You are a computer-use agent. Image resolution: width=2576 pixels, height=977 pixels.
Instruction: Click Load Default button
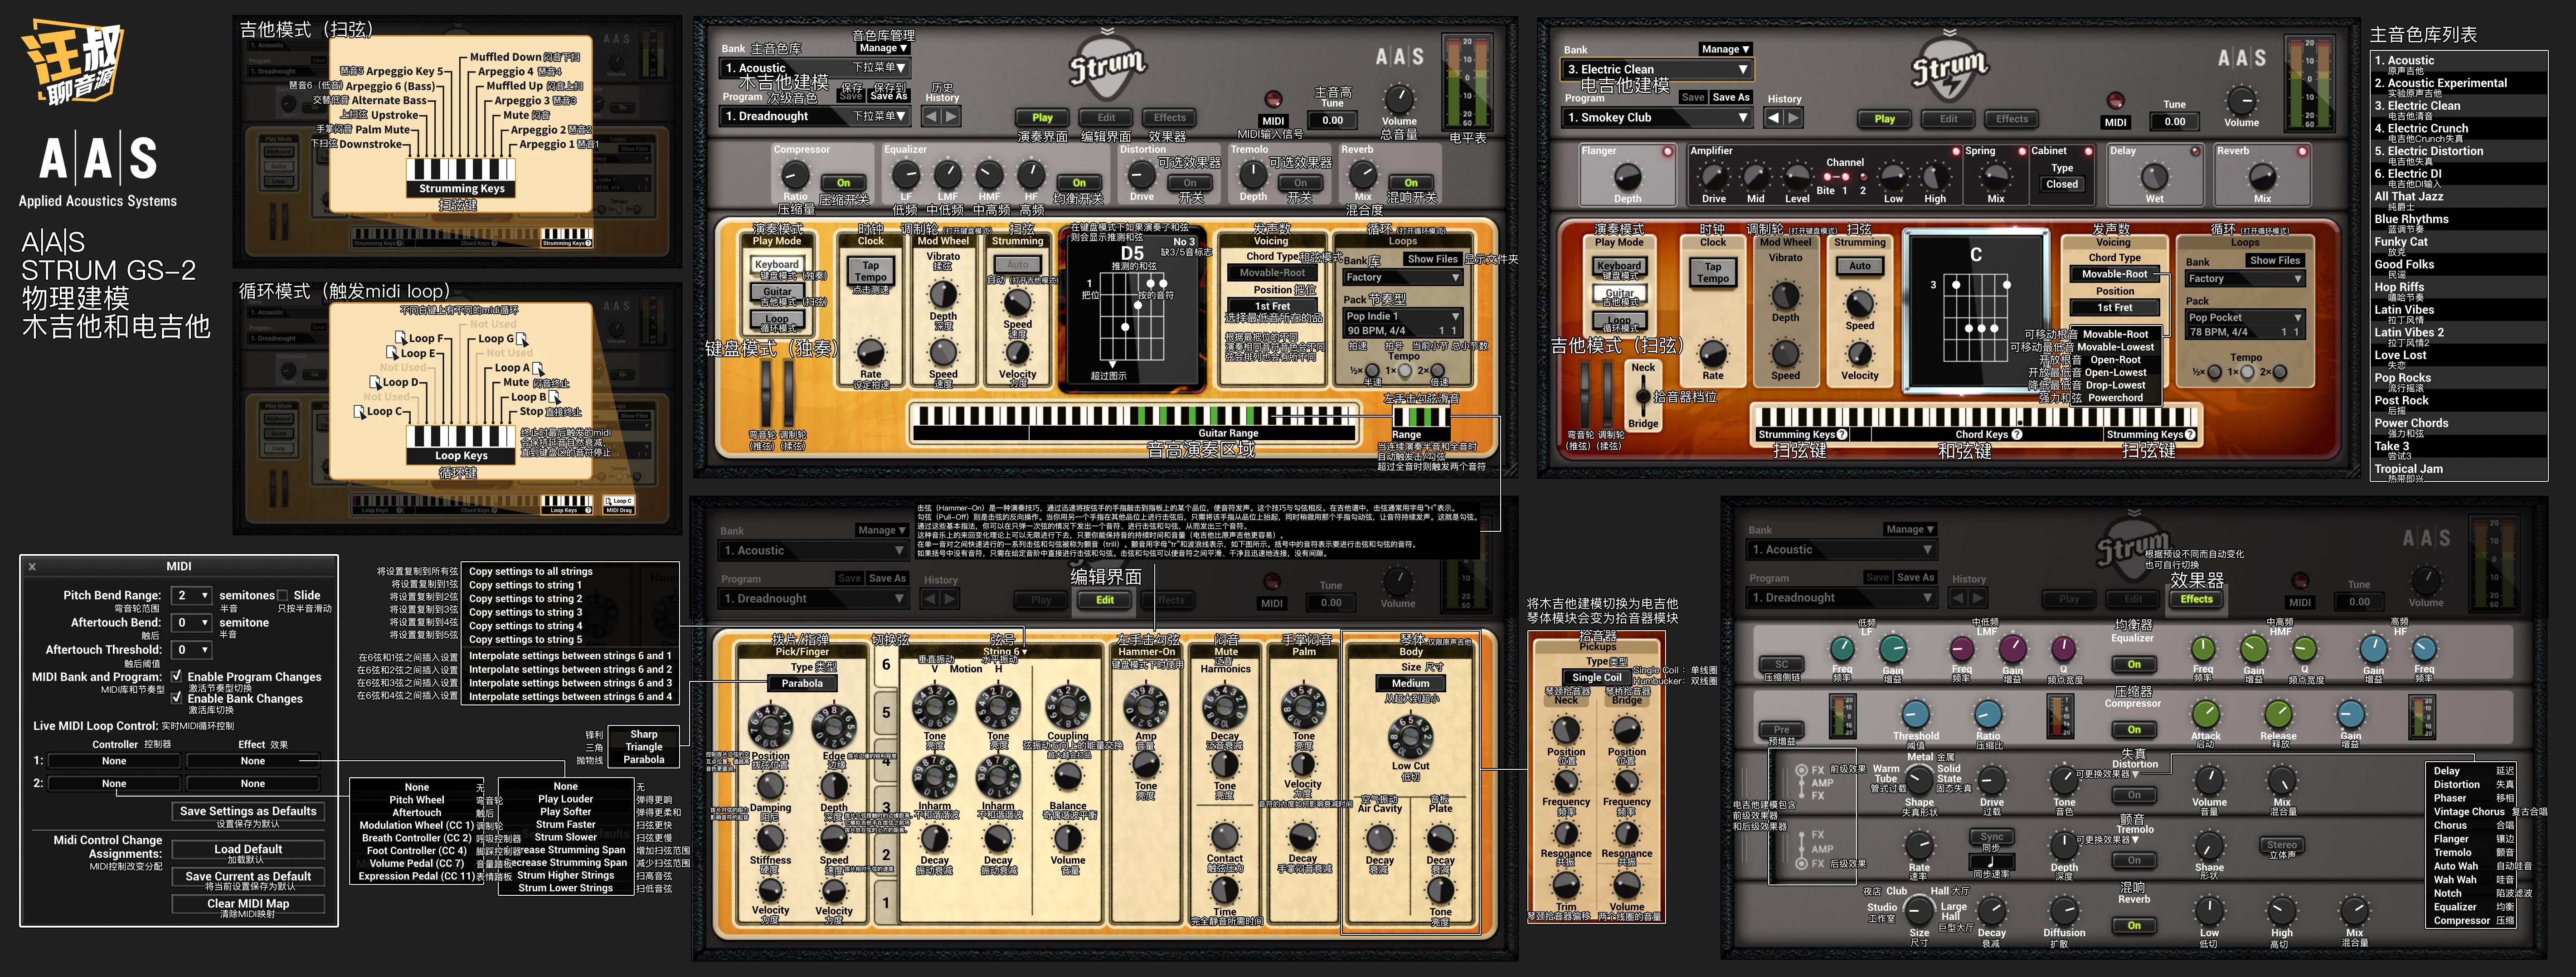tap(248, 849)
